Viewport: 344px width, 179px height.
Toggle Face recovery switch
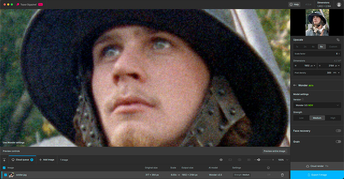coord(338,131)
